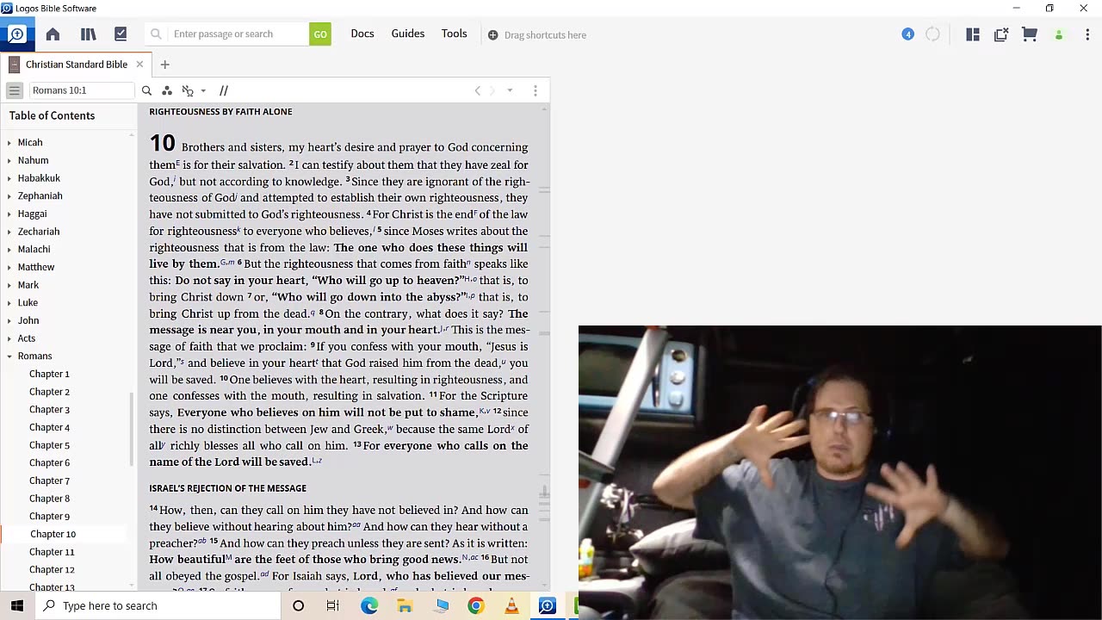Launch Google Chrome from the taskbar
The height and width of the screenshot is (620, 1102).
[x=476, y=605]
